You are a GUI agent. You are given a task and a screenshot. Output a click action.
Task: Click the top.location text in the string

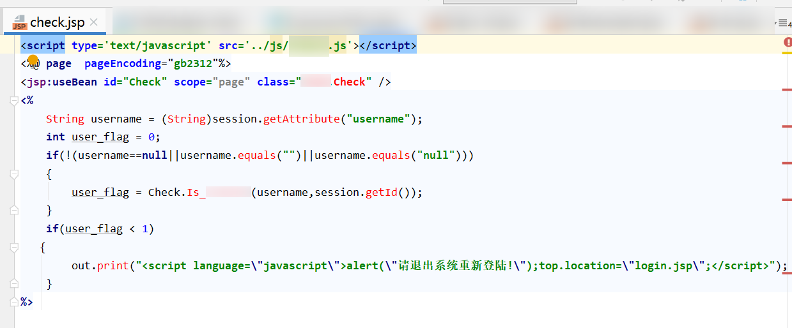[x=580, y=265]
